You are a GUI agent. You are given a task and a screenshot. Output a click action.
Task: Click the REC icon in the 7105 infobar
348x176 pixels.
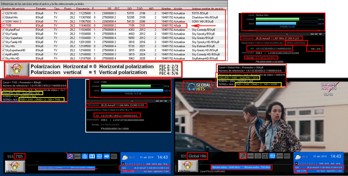(114, 156)
